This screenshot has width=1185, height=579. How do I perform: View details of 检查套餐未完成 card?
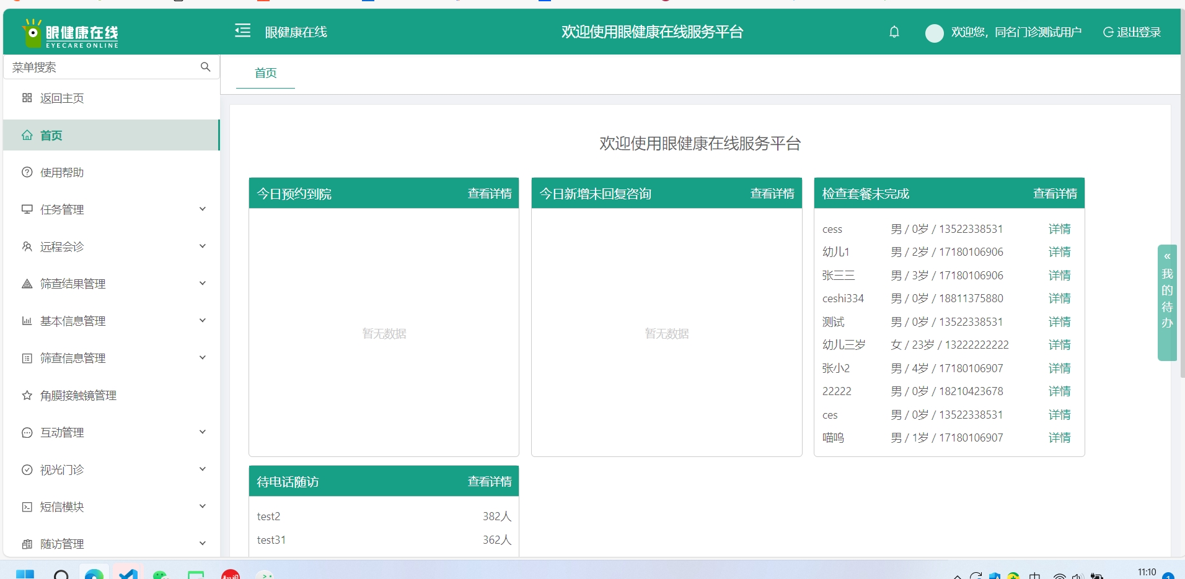coord(1055,194)
